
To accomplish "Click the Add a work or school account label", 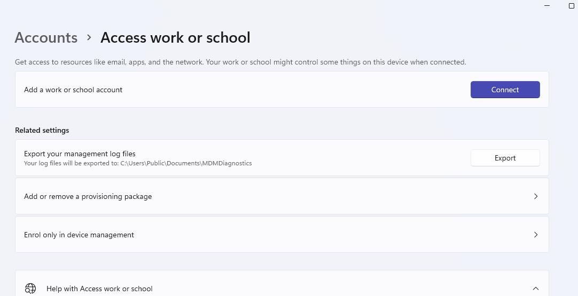I will [x=73, y=90].
